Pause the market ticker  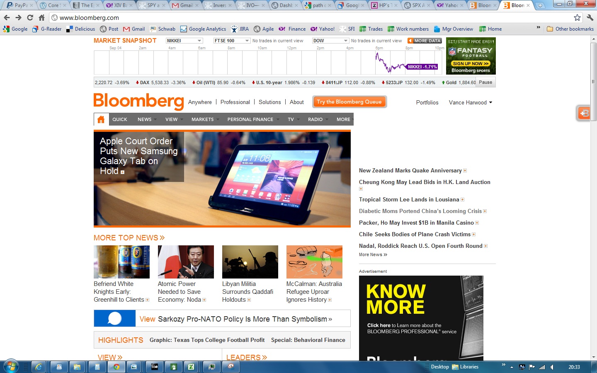485,82
